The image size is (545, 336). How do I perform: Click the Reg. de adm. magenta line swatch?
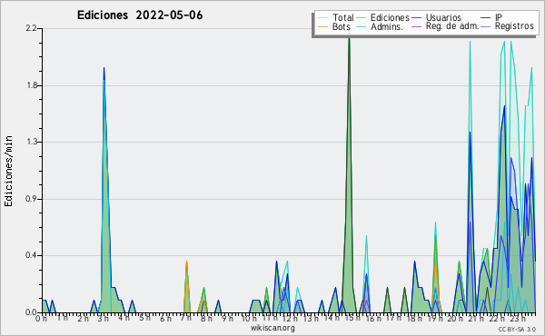[x=416, y=26]
